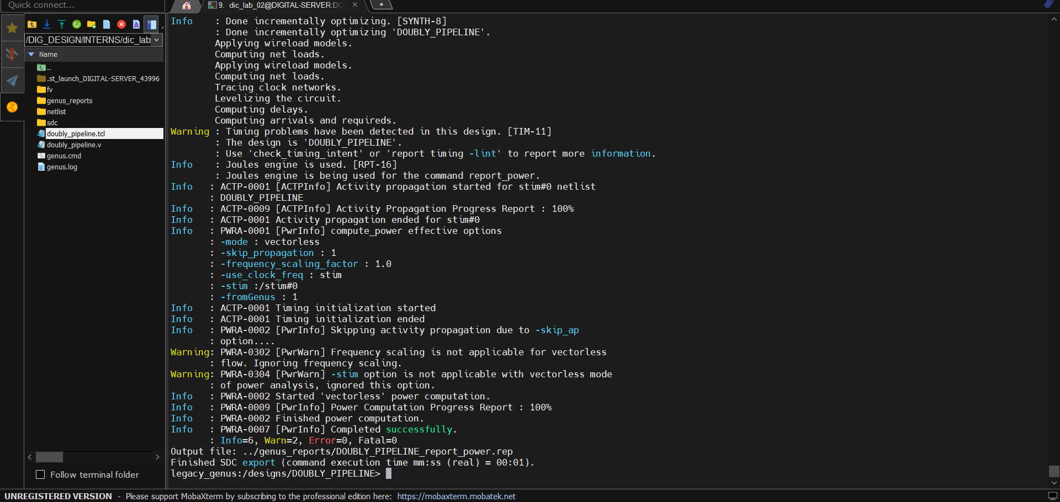Download the selected remote file
This screenshot has height=502, width=1060.
pyautogui.click(x=47, y=24)
